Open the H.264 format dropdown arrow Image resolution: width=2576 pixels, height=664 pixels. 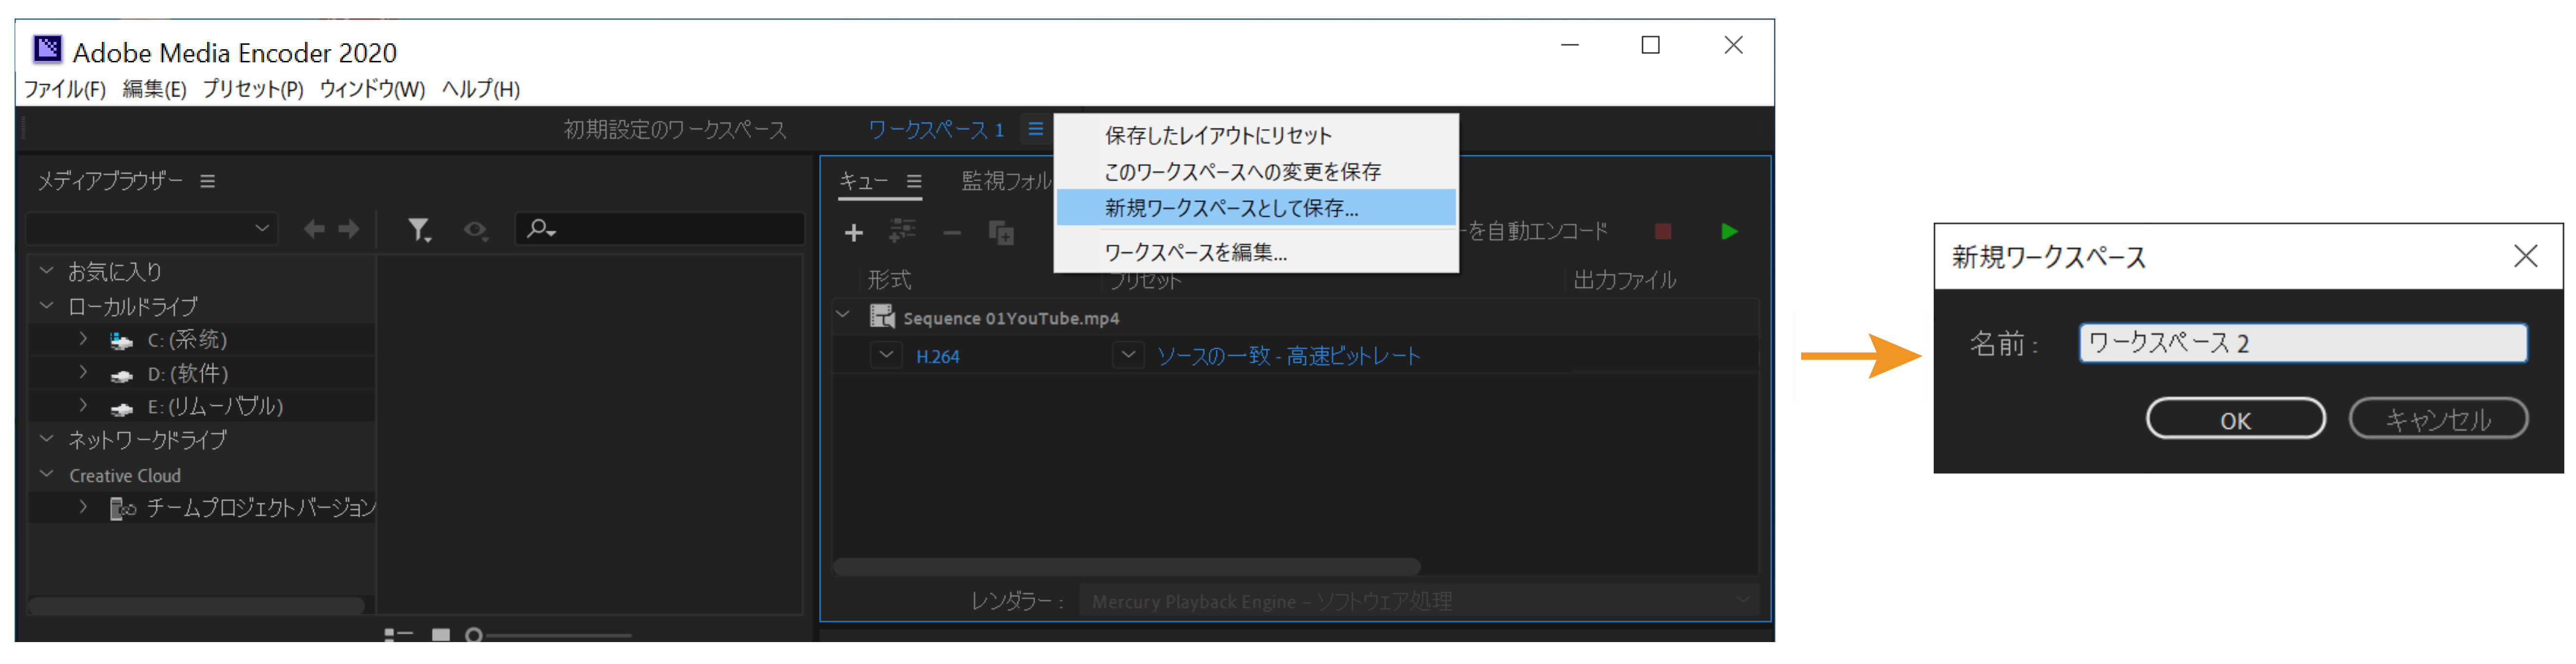886,355
